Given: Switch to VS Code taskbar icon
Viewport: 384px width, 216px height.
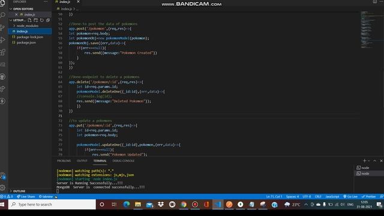Looking at the screenshot, I should pyautogui.click(x=218, y=204).
